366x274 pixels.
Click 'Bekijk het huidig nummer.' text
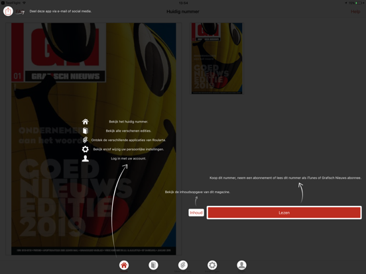129,122
